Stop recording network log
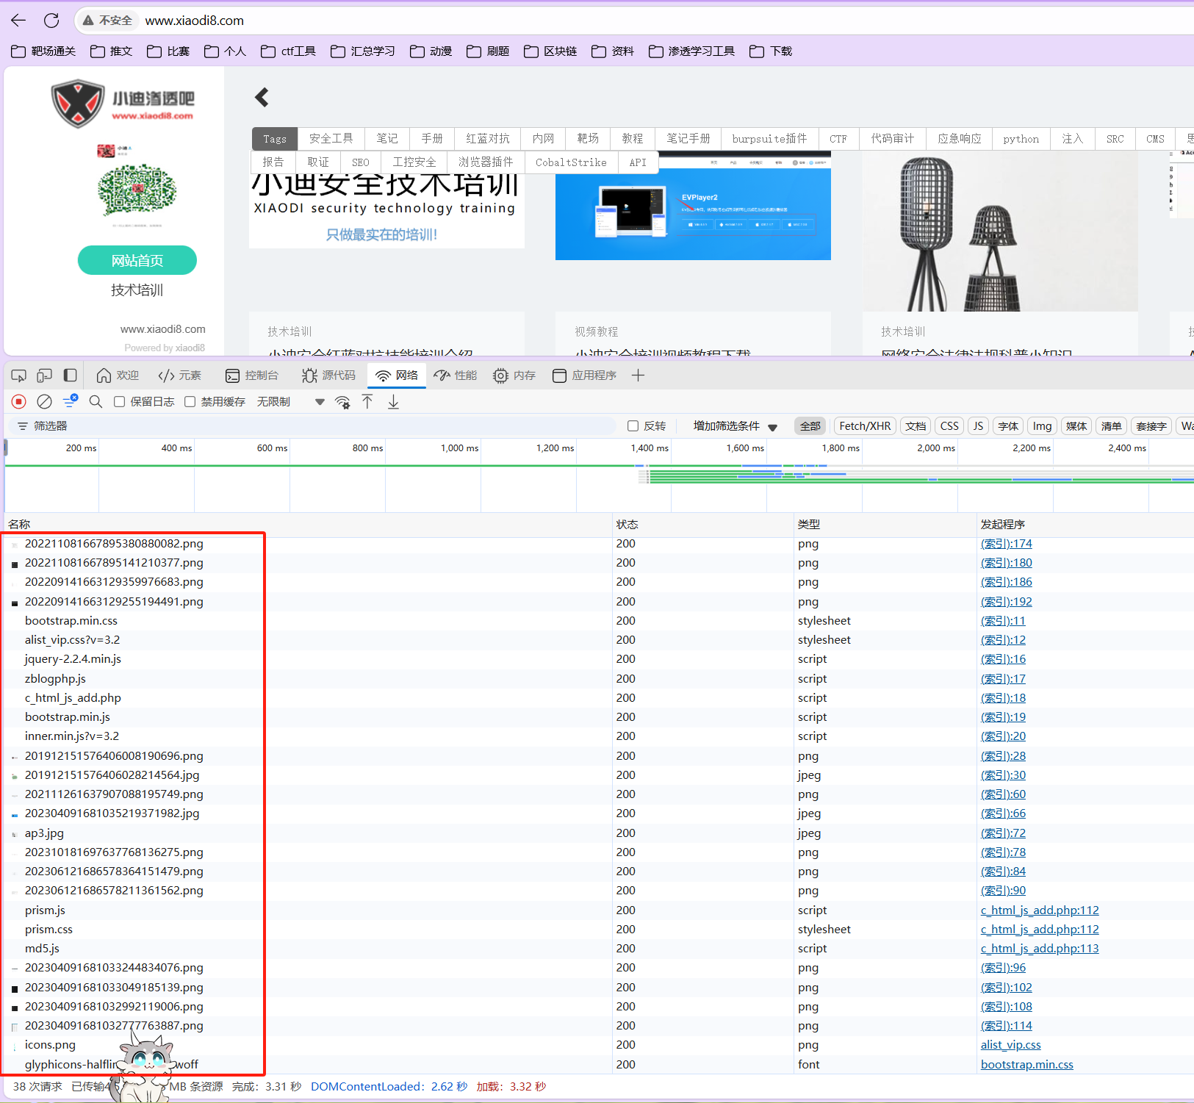This screenshot has width=1194, height=1103. pos(19,401)
